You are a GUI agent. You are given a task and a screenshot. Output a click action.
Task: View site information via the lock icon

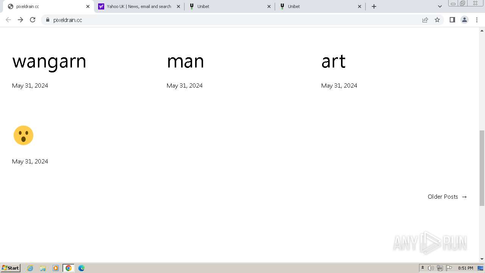click(x=47, y=20)
